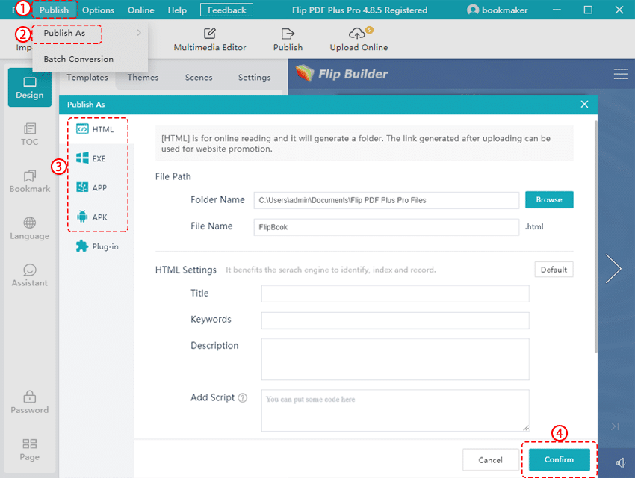Image resolution: width=635 pixels, height=478 pixels.
Task: Choose Batch Conversion menu entry
Action: coord(90,59)
